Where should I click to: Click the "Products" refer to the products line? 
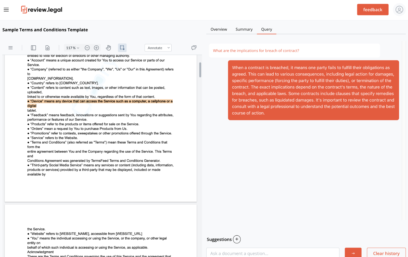pyautogui.click(x=83, y=124)
